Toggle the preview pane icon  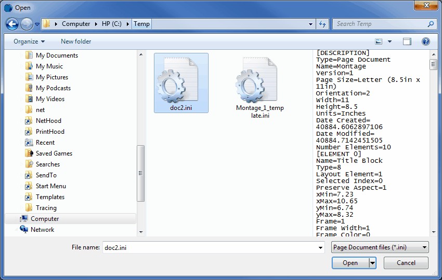click(x=407, y=41)
